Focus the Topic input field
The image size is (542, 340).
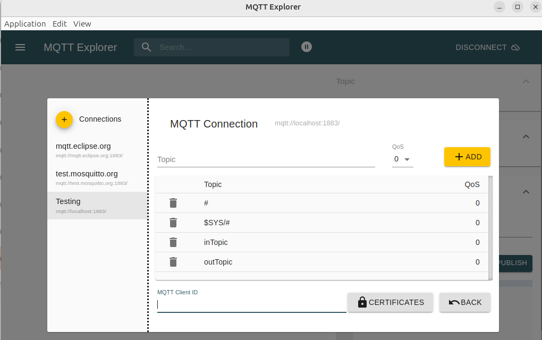(266, 159)
